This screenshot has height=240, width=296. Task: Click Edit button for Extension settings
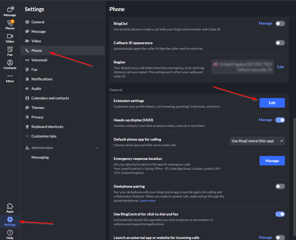(272, 103)
